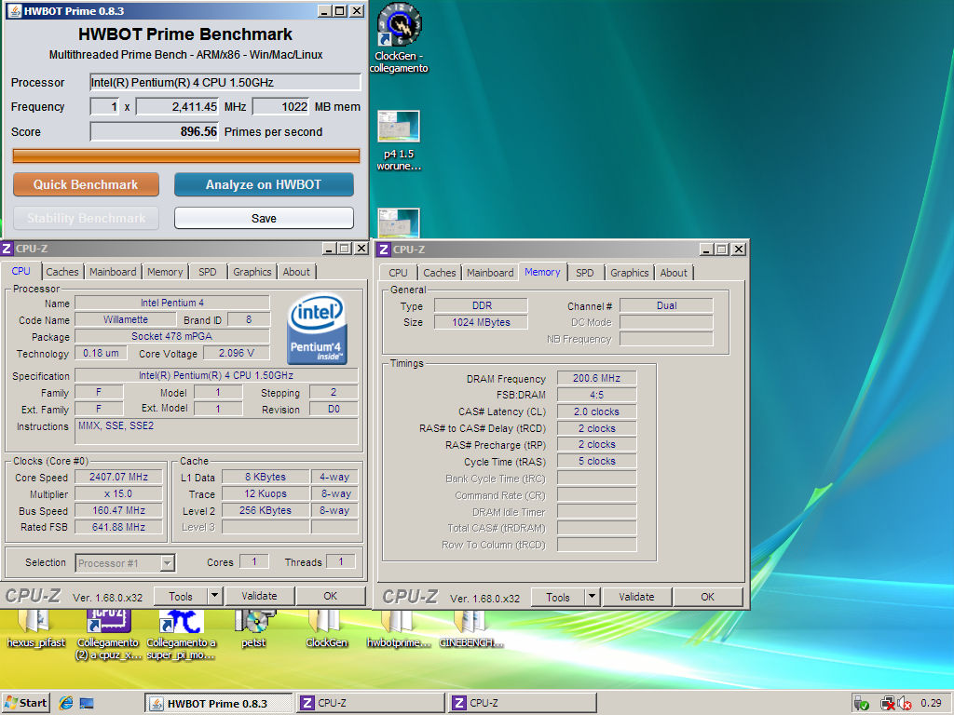Run the Quick Benchmark
The height and width of the screenshot is (715, 954).
[86, 185]
